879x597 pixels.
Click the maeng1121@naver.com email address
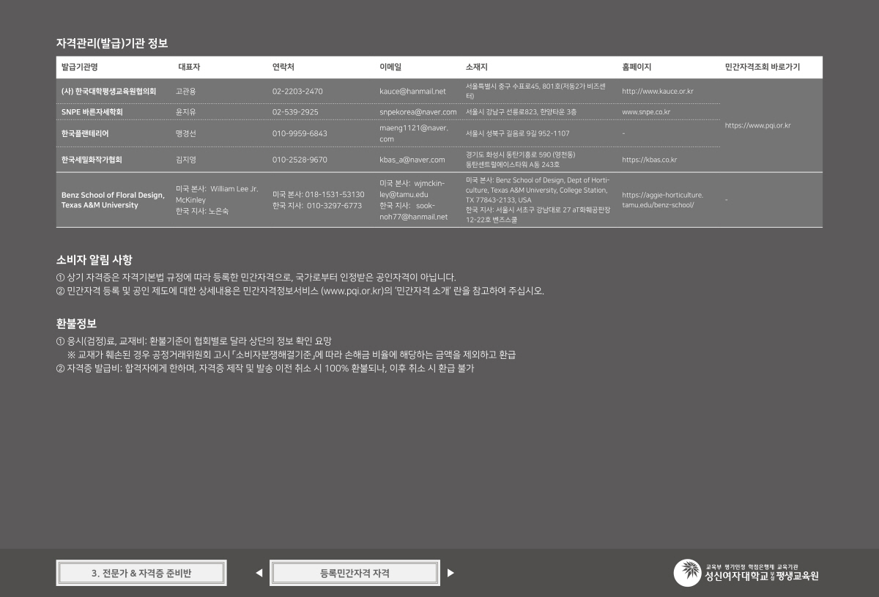point(413,133)
